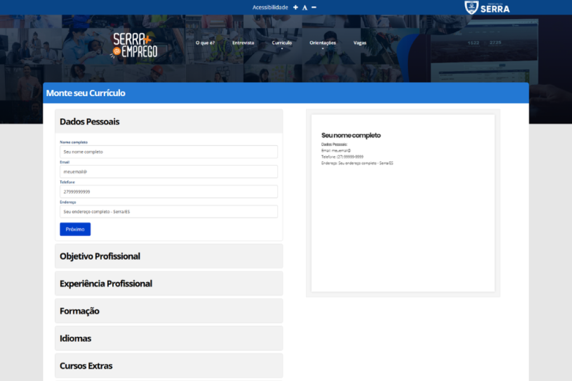The height and width of the screenshot is (381, 572).
Task: Open the Orientações dropdown menu
Action: pos(323,43)
